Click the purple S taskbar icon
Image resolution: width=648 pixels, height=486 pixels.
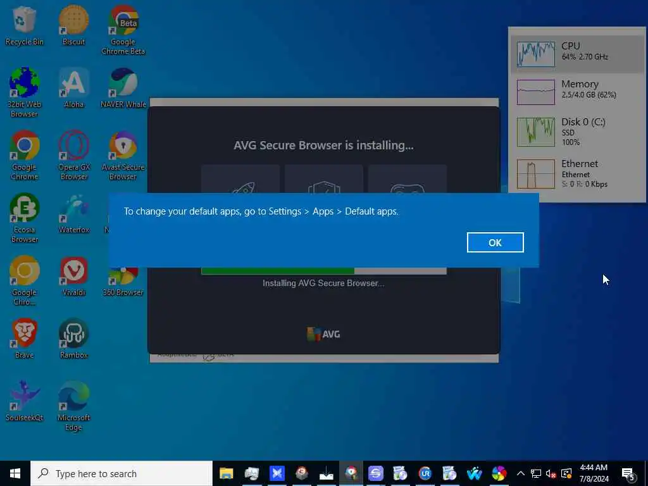point(376,473)
